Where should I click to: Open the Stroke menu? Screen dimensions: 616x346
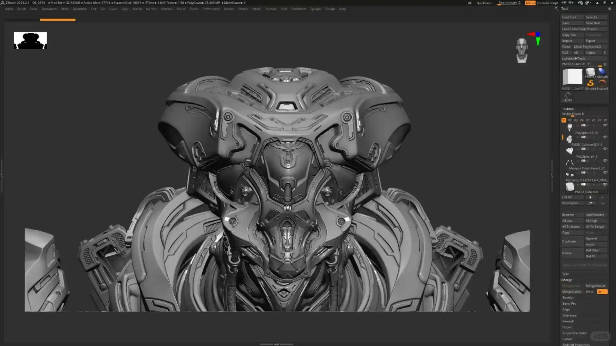[257, 9]
